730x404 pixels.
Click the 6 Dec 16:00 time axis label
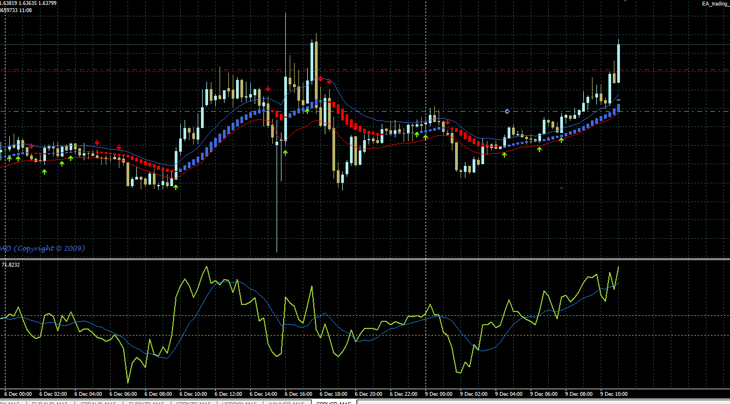(299, 394)
